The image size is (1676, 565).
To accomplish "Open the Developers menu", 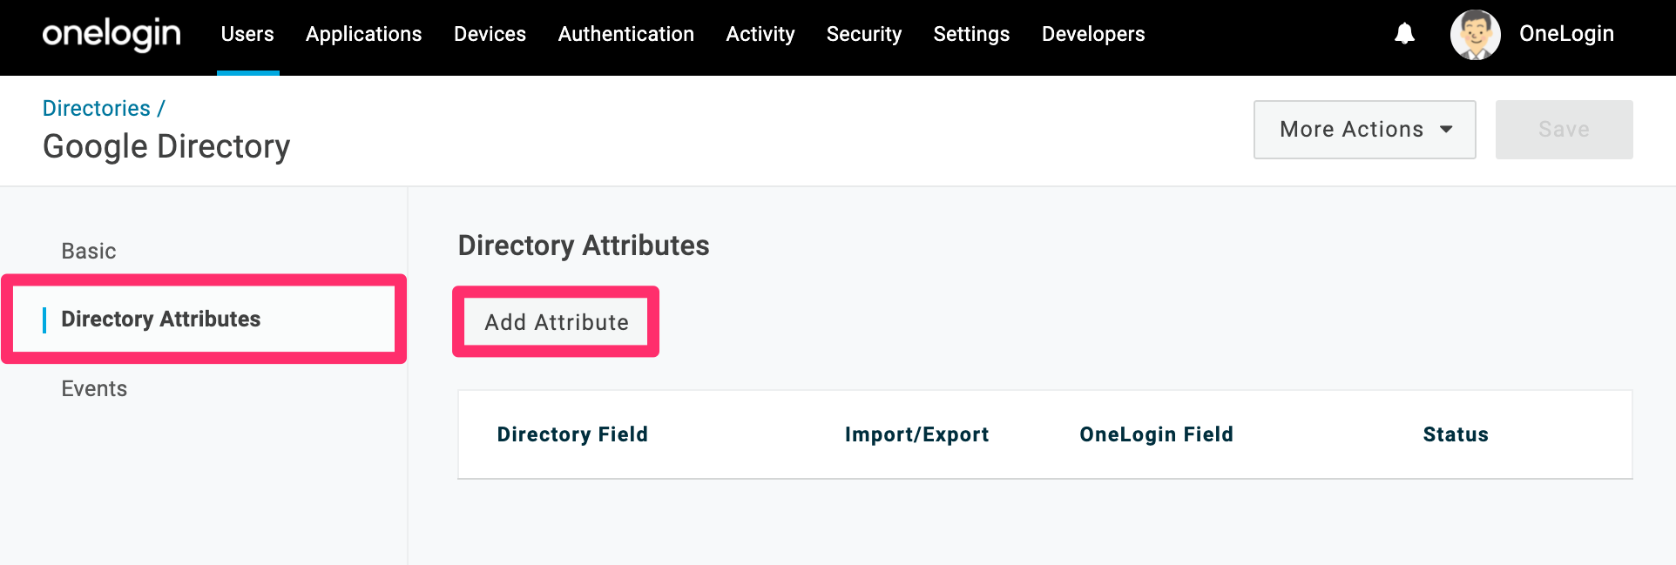I will (x=1093, y=34).
